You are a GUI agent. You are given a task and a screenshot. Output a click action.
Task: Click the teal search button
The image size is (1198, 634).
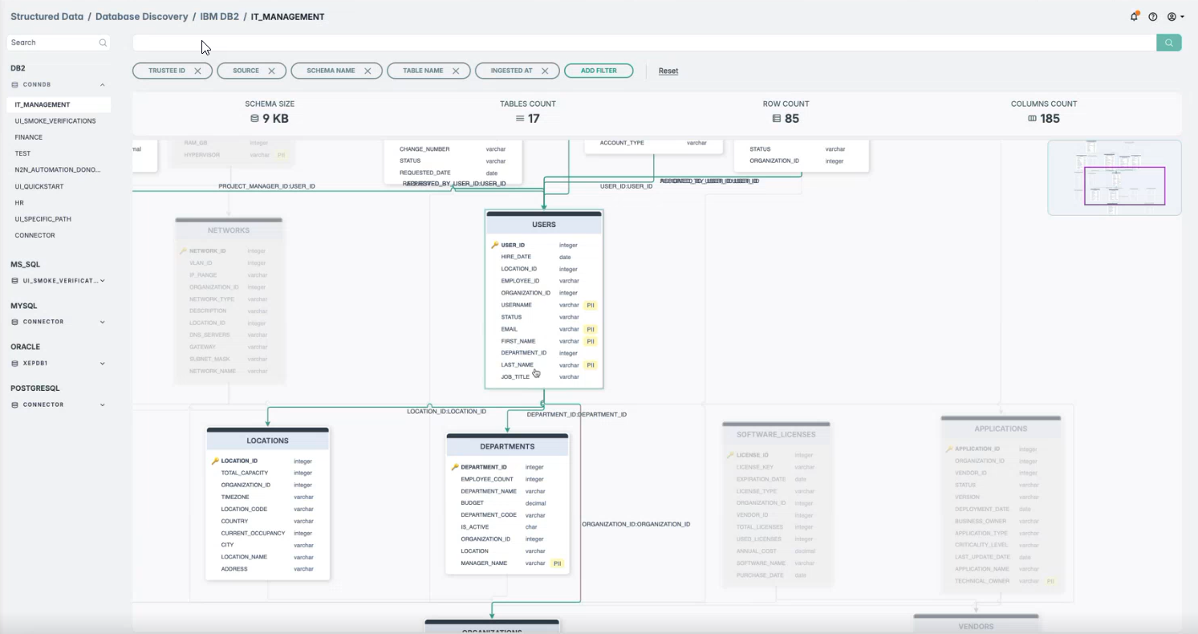pos(1169,43)
